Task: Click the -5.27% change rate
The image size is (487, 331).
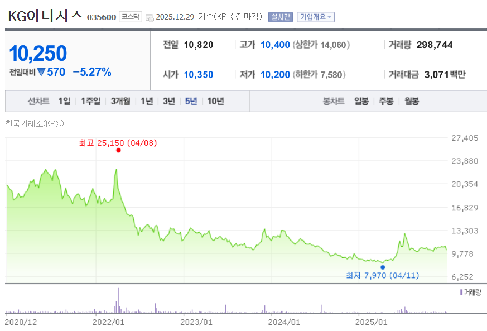Action: point(92,72)
